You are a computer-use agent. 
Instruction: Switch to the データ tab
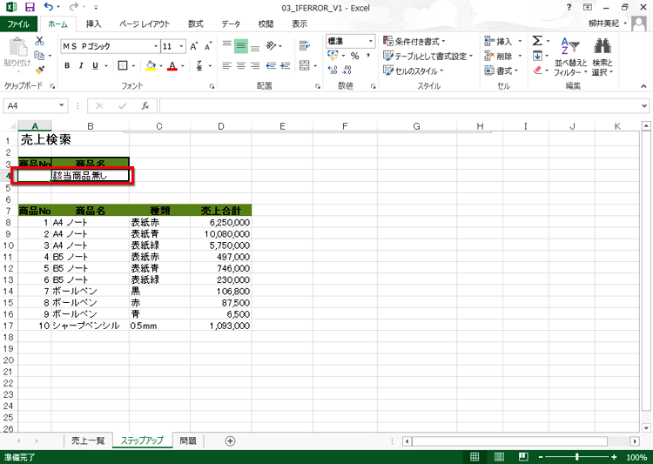pos(231,24)
